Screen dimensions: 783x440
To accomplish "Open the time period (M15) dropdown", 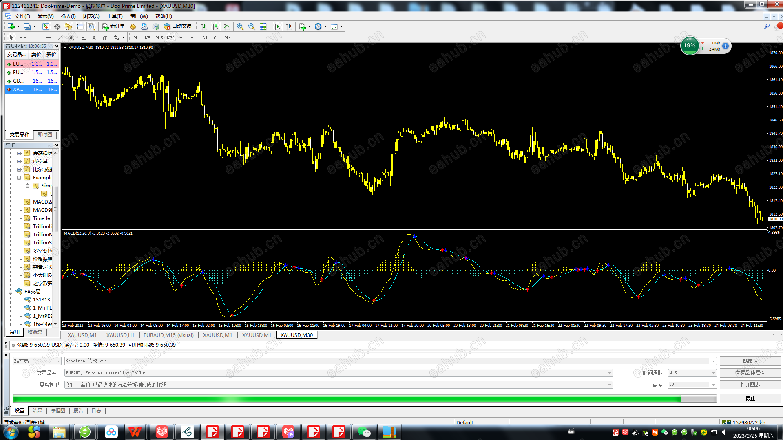I will coord(713,373).
